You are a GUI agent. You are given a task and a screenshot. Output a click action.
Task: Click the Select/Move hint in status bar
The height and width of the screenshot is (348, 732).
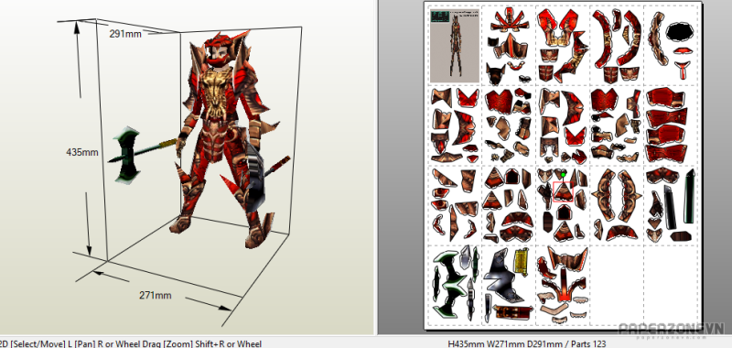(x=33, y=344)
